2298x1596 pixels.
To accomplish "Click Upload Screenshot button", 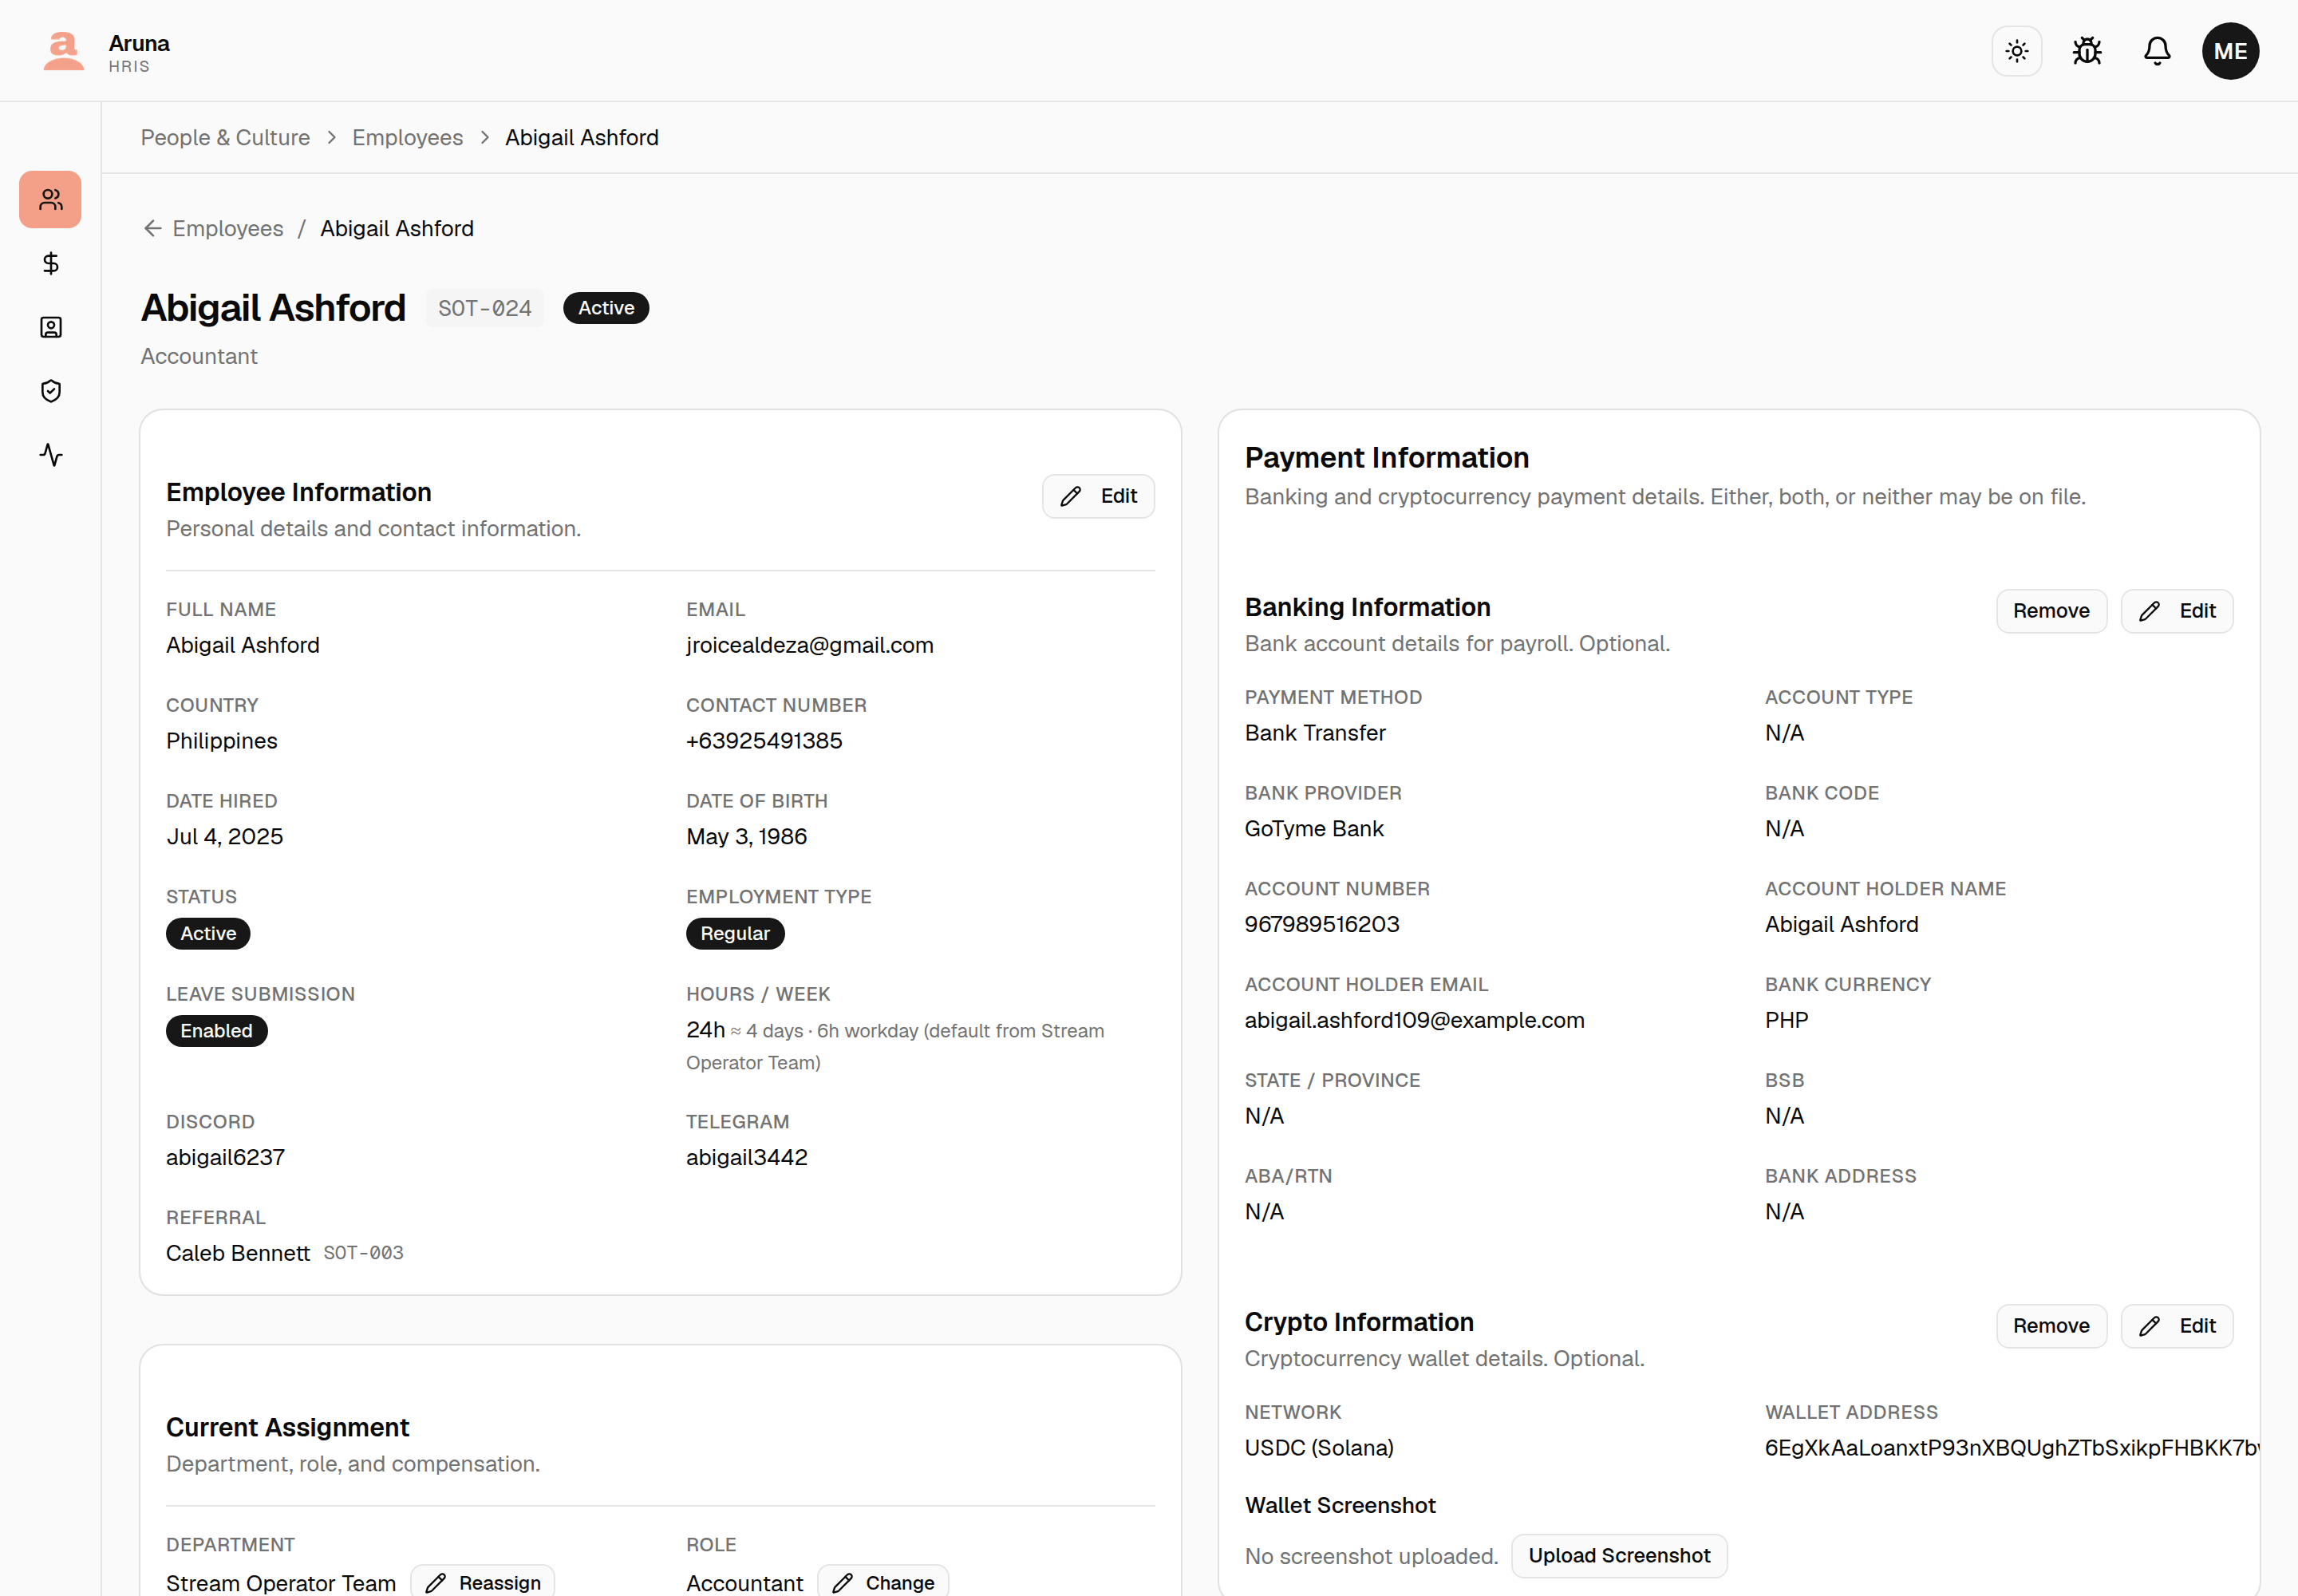I will [1618, 1556].
